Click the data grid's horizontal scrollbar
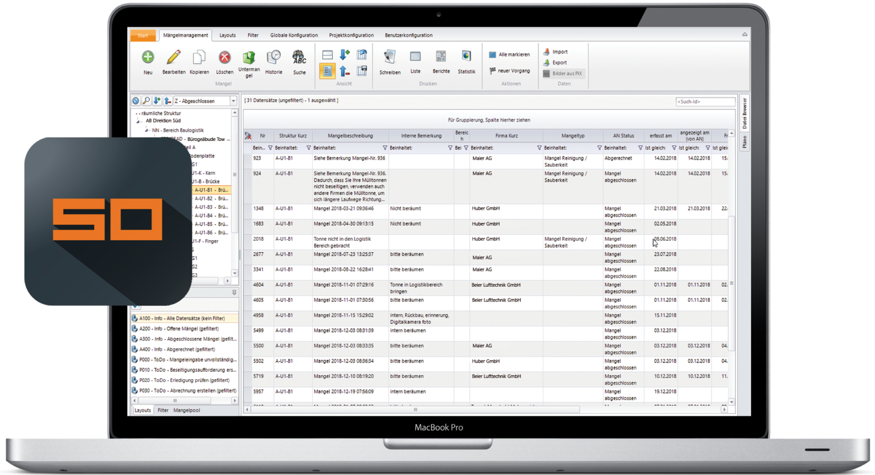The image size is (875, 475). click(415, 409)
